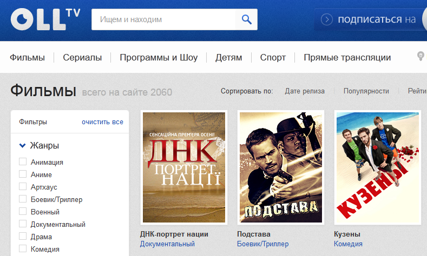Viewport: 427px width, 256px height.
Task: Open the Фильмы menu item
Action: [27, 57]
